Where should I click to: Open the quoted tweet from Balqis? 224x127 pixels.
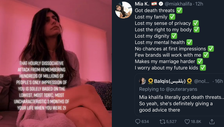pos(180,95)
